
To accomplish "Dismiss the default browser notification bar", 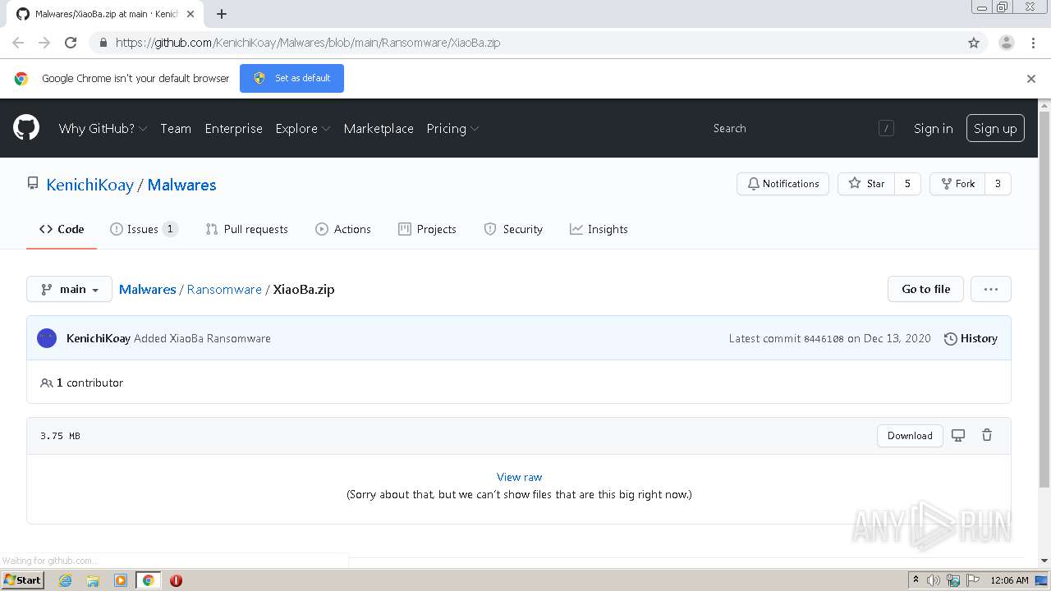I will click(x=1031, y=79).
